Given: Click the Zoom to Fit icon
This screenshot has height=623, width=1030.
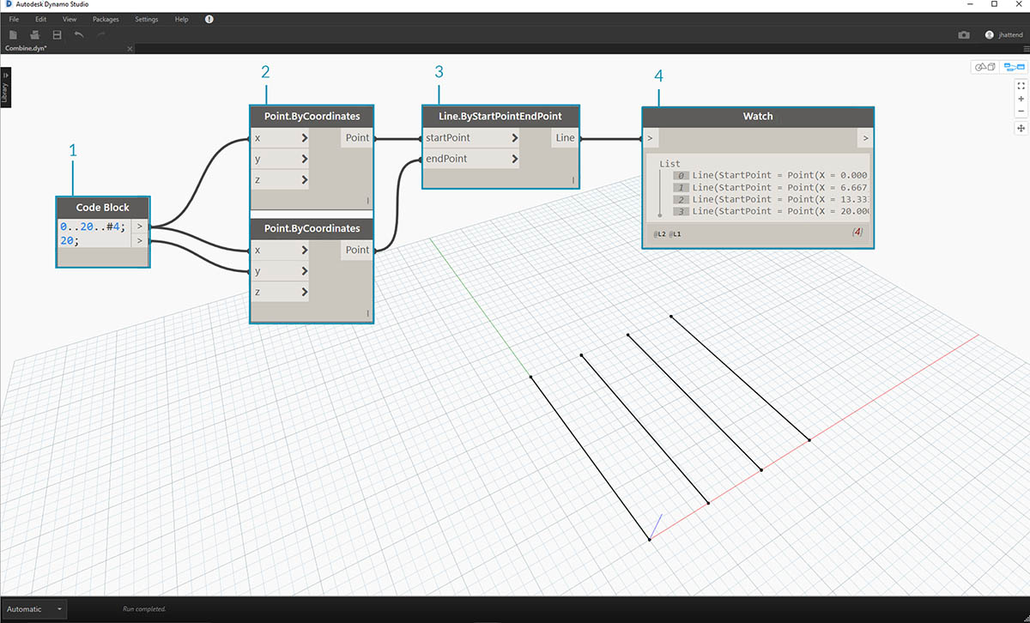Looking at the screenshot, I should pos(1021,86).
